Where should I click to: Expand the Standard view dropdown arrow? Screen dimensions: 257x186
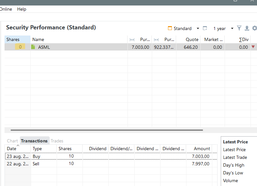198,28
